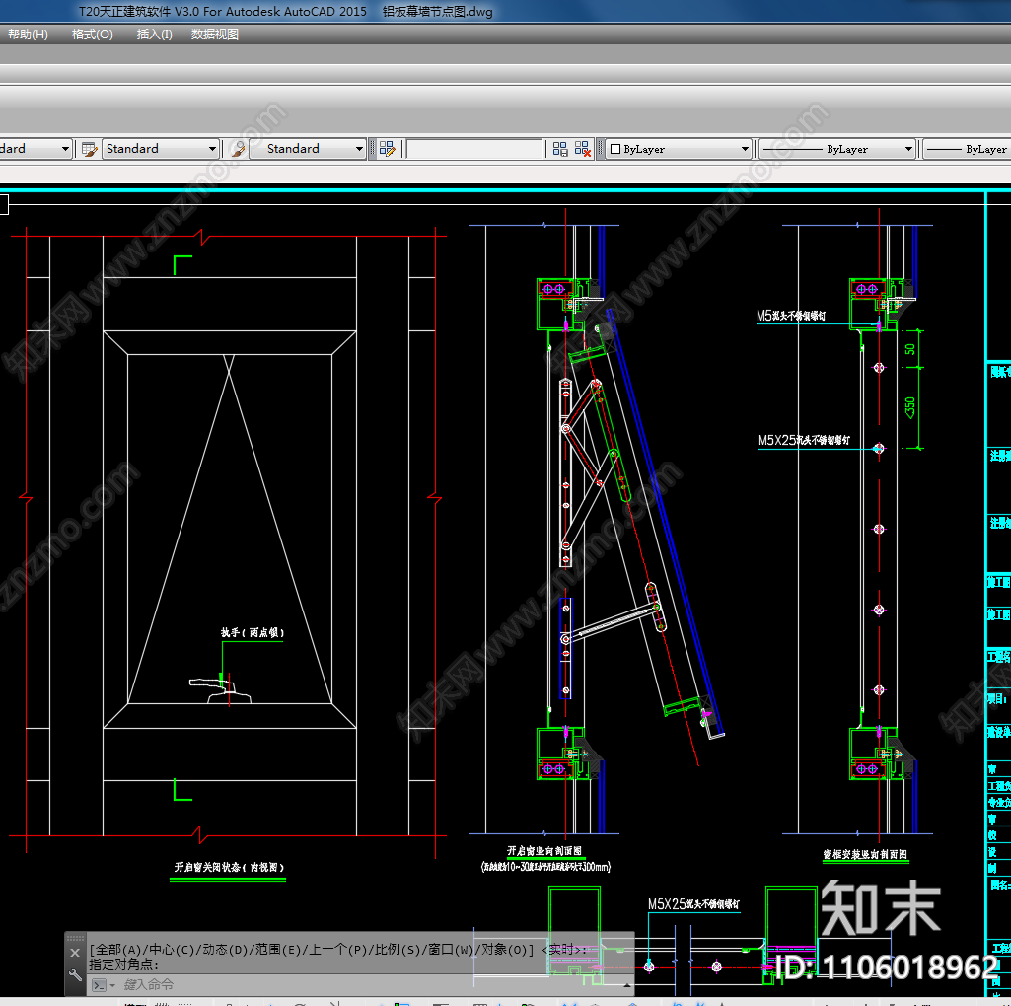Click the group edit icon
1011x1006 pixels.
tap(387, 149)
